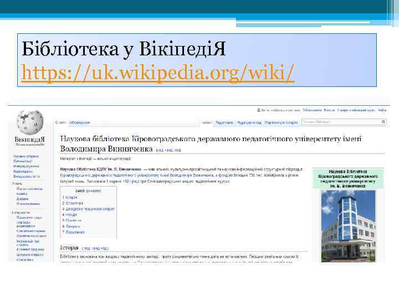Viewport: 399px width, 299px height.
Task: Open Елемент Вікіданих tool link
Action: [x=30, y=250]
